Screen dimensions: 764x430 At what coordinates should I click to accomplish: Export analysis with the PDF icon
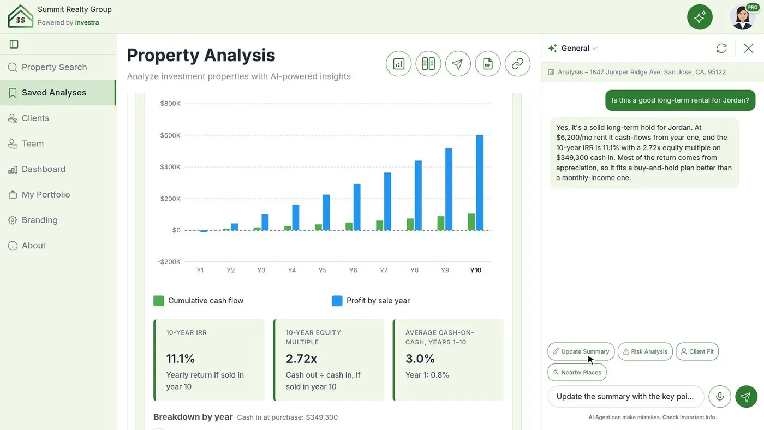tap(488, 64)
